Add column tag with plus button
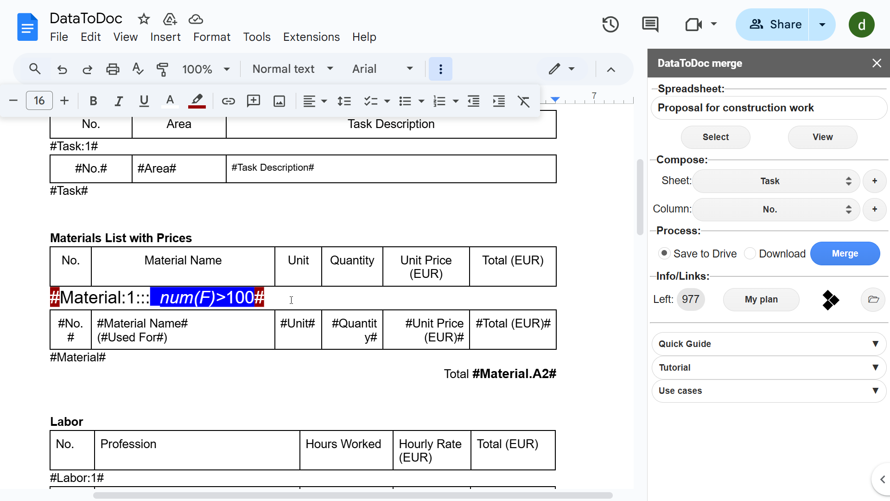This screenshot has width=890, height=501. point(874,209)
